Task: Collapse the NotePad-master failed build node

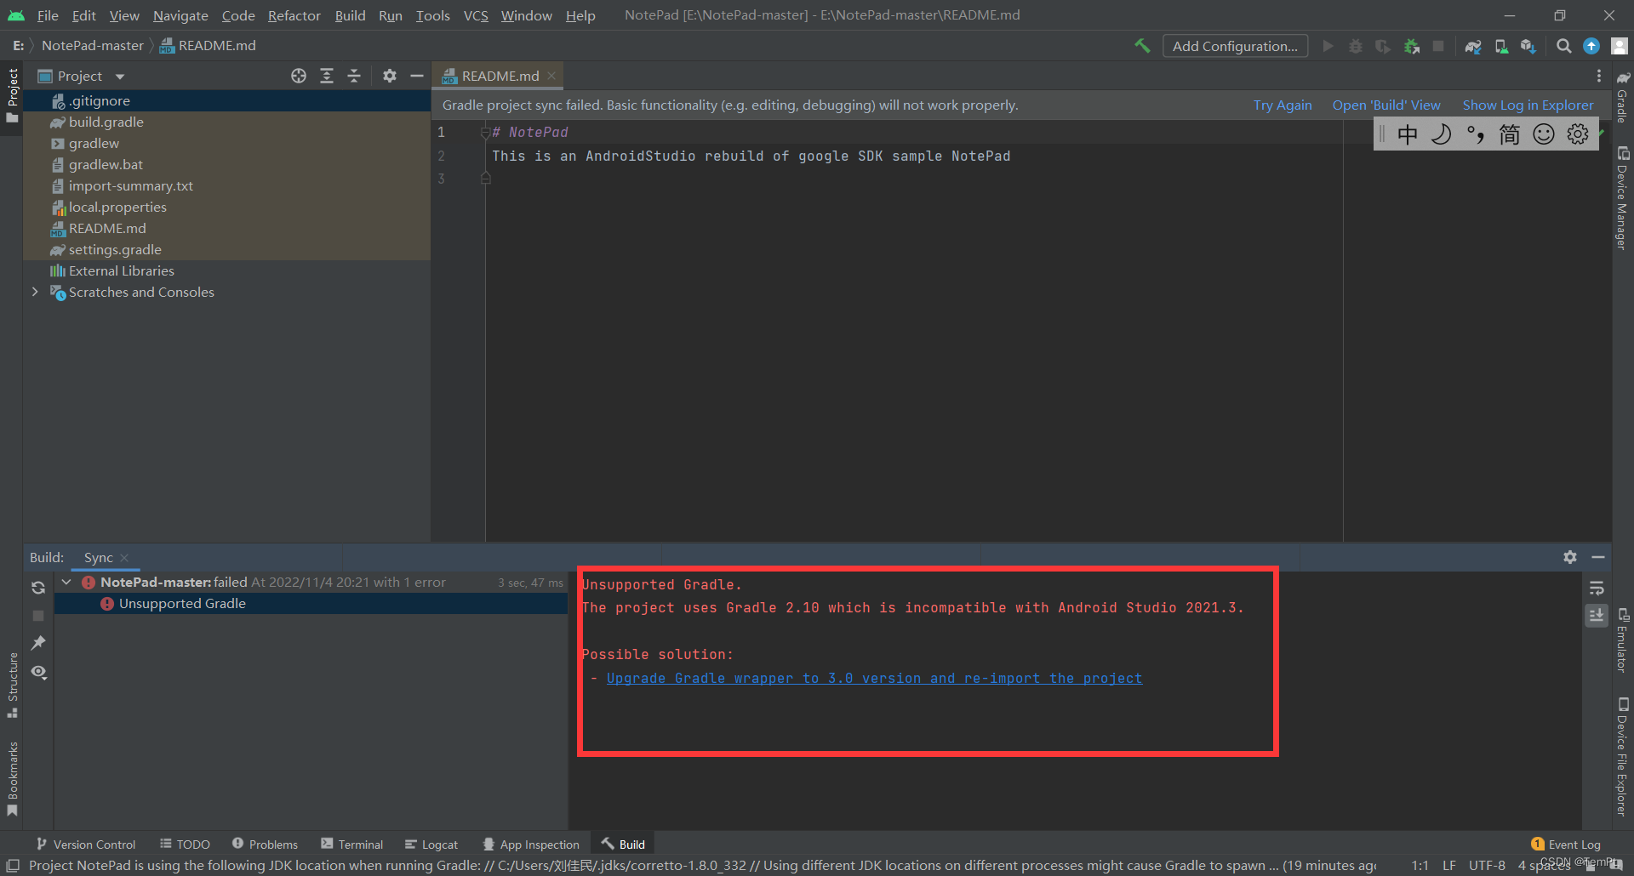Action: (66, 583)
